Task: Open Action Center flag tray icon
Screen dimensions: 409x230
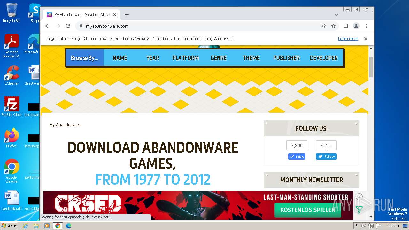Action: coord(378,226)
